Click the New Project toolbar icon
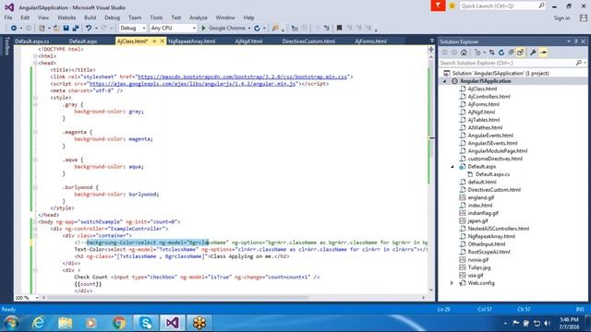 click(42, 29)
